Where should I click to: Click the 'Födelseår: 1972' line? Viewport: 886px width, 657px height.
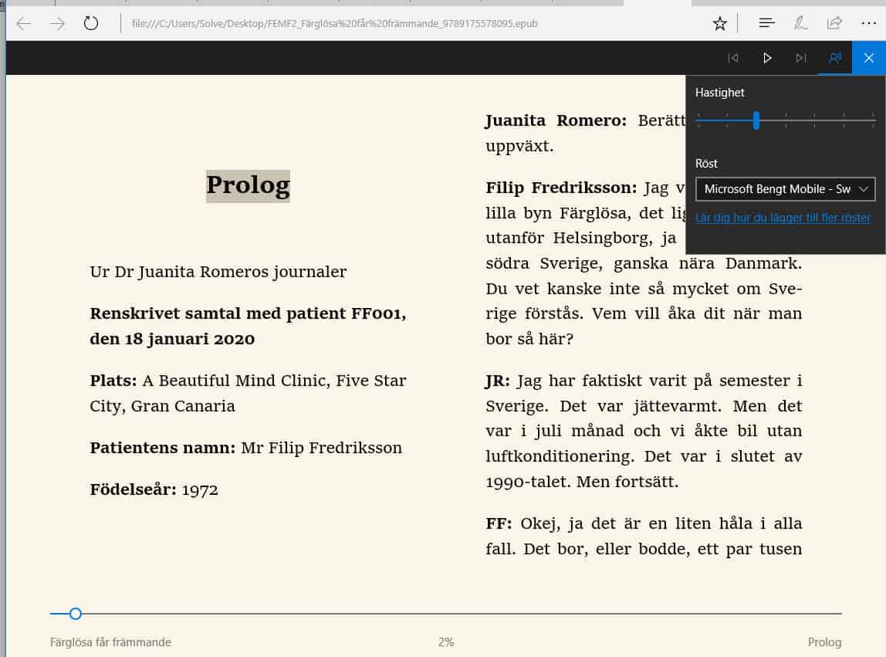pyautogui.click(x=154, y=489)
